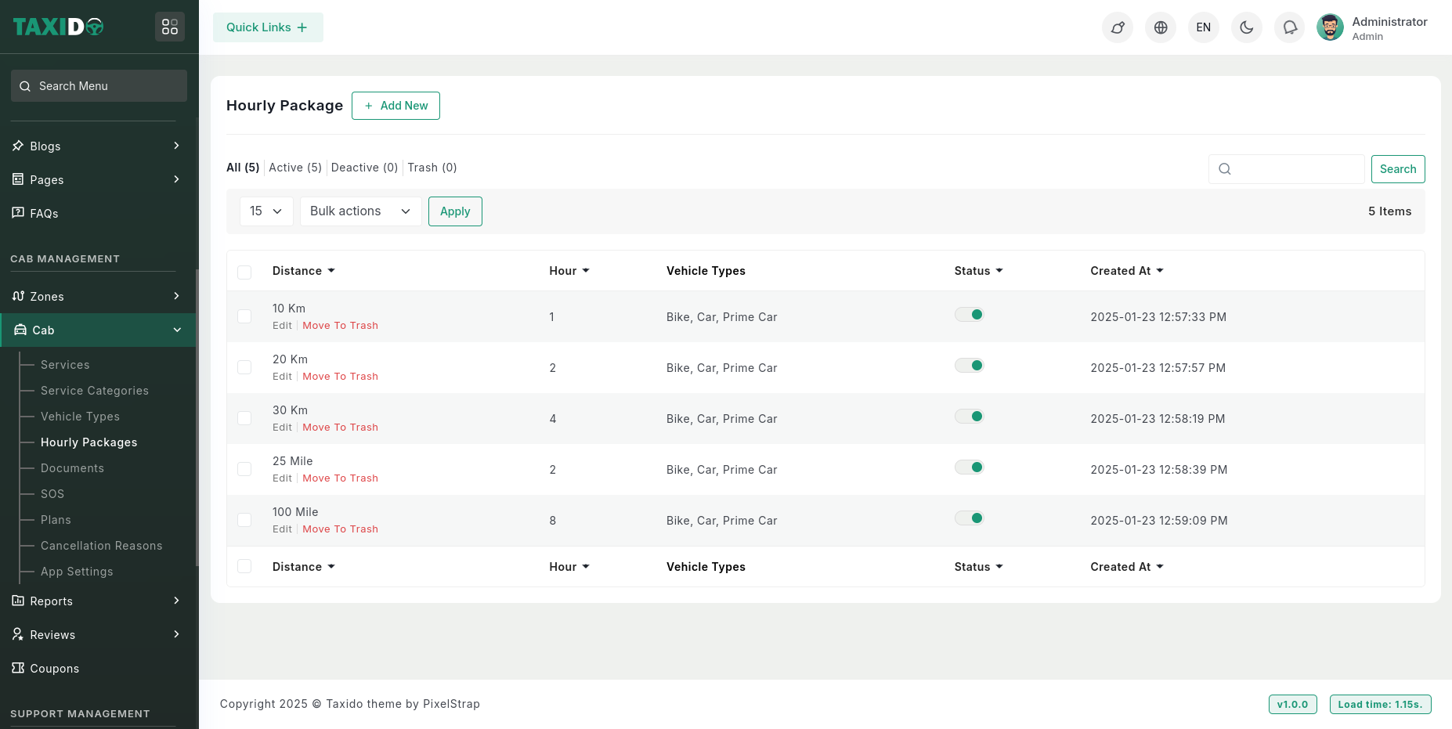Check the select-all checkbox in table header
This screenshot has width=1452, height=729.
[244, 272]
